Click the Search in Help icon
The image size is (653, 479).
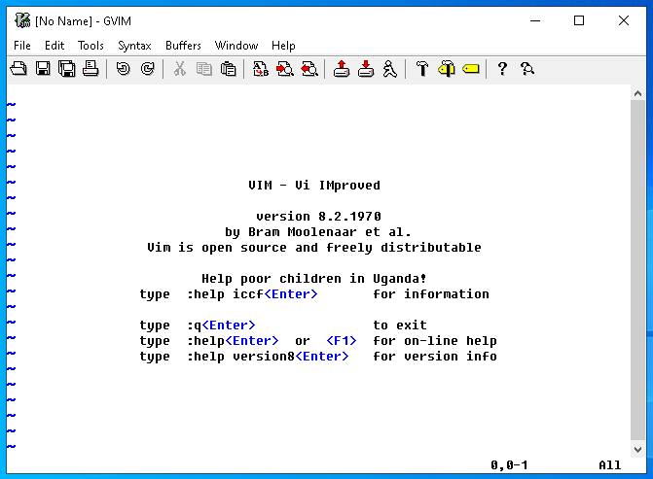click(x=527, y=69)
